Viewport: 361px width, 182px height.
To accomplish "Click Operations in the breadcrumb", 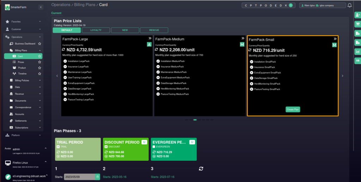I will coord(61,5).
